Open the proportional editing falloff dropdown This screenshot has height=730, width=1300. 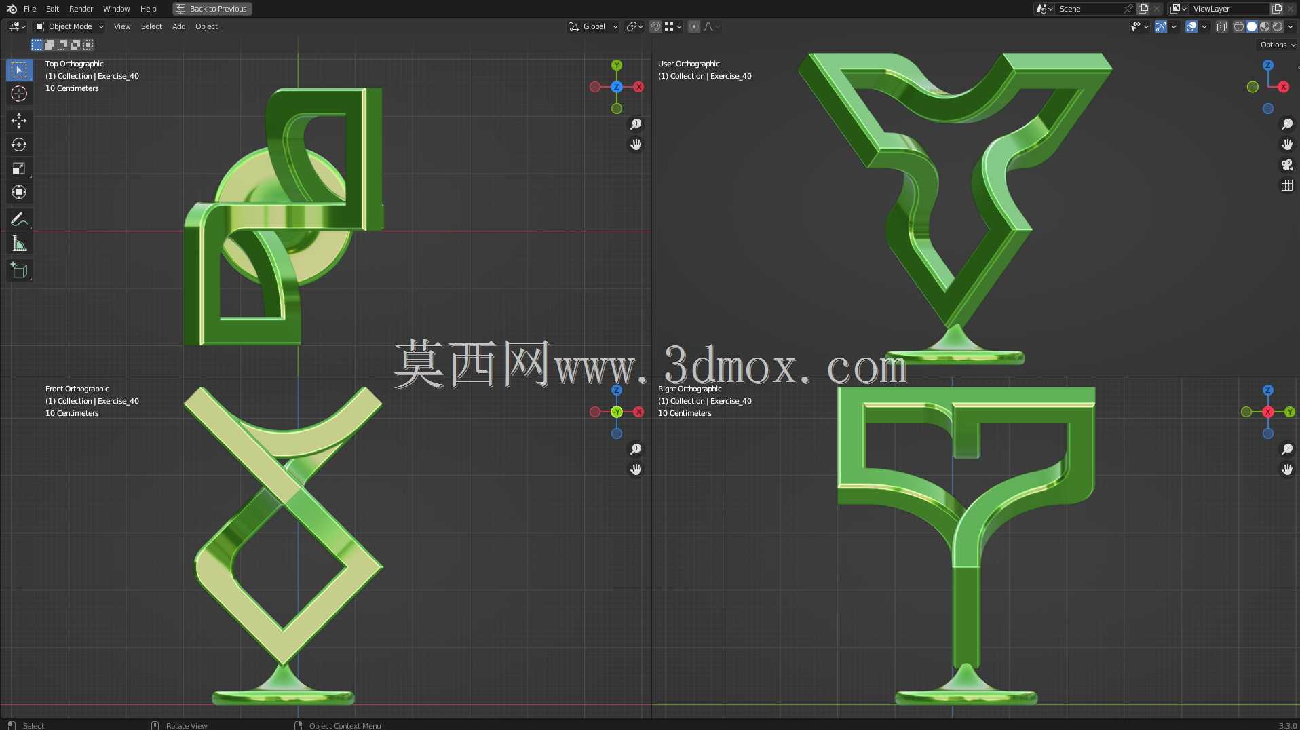[712, 26]
